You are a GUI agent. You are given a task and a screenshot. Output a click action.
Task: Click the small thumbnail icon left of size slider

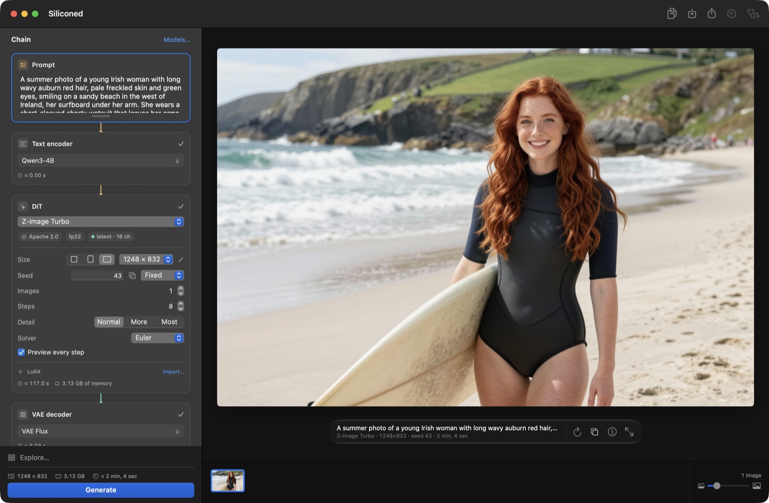pos(701,486)
